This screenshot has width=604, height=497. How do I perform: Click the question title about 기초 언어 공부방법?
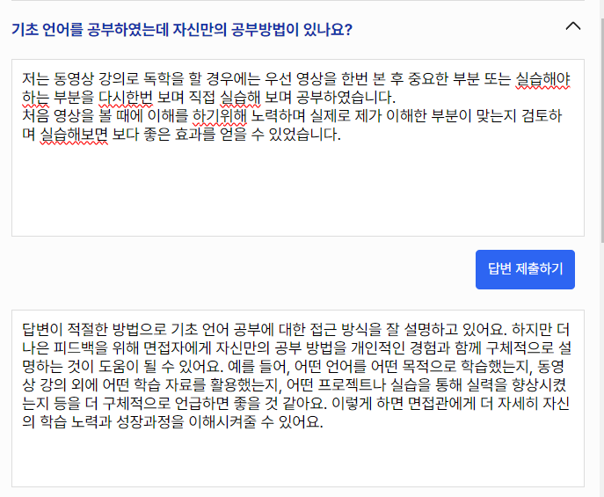182,29
